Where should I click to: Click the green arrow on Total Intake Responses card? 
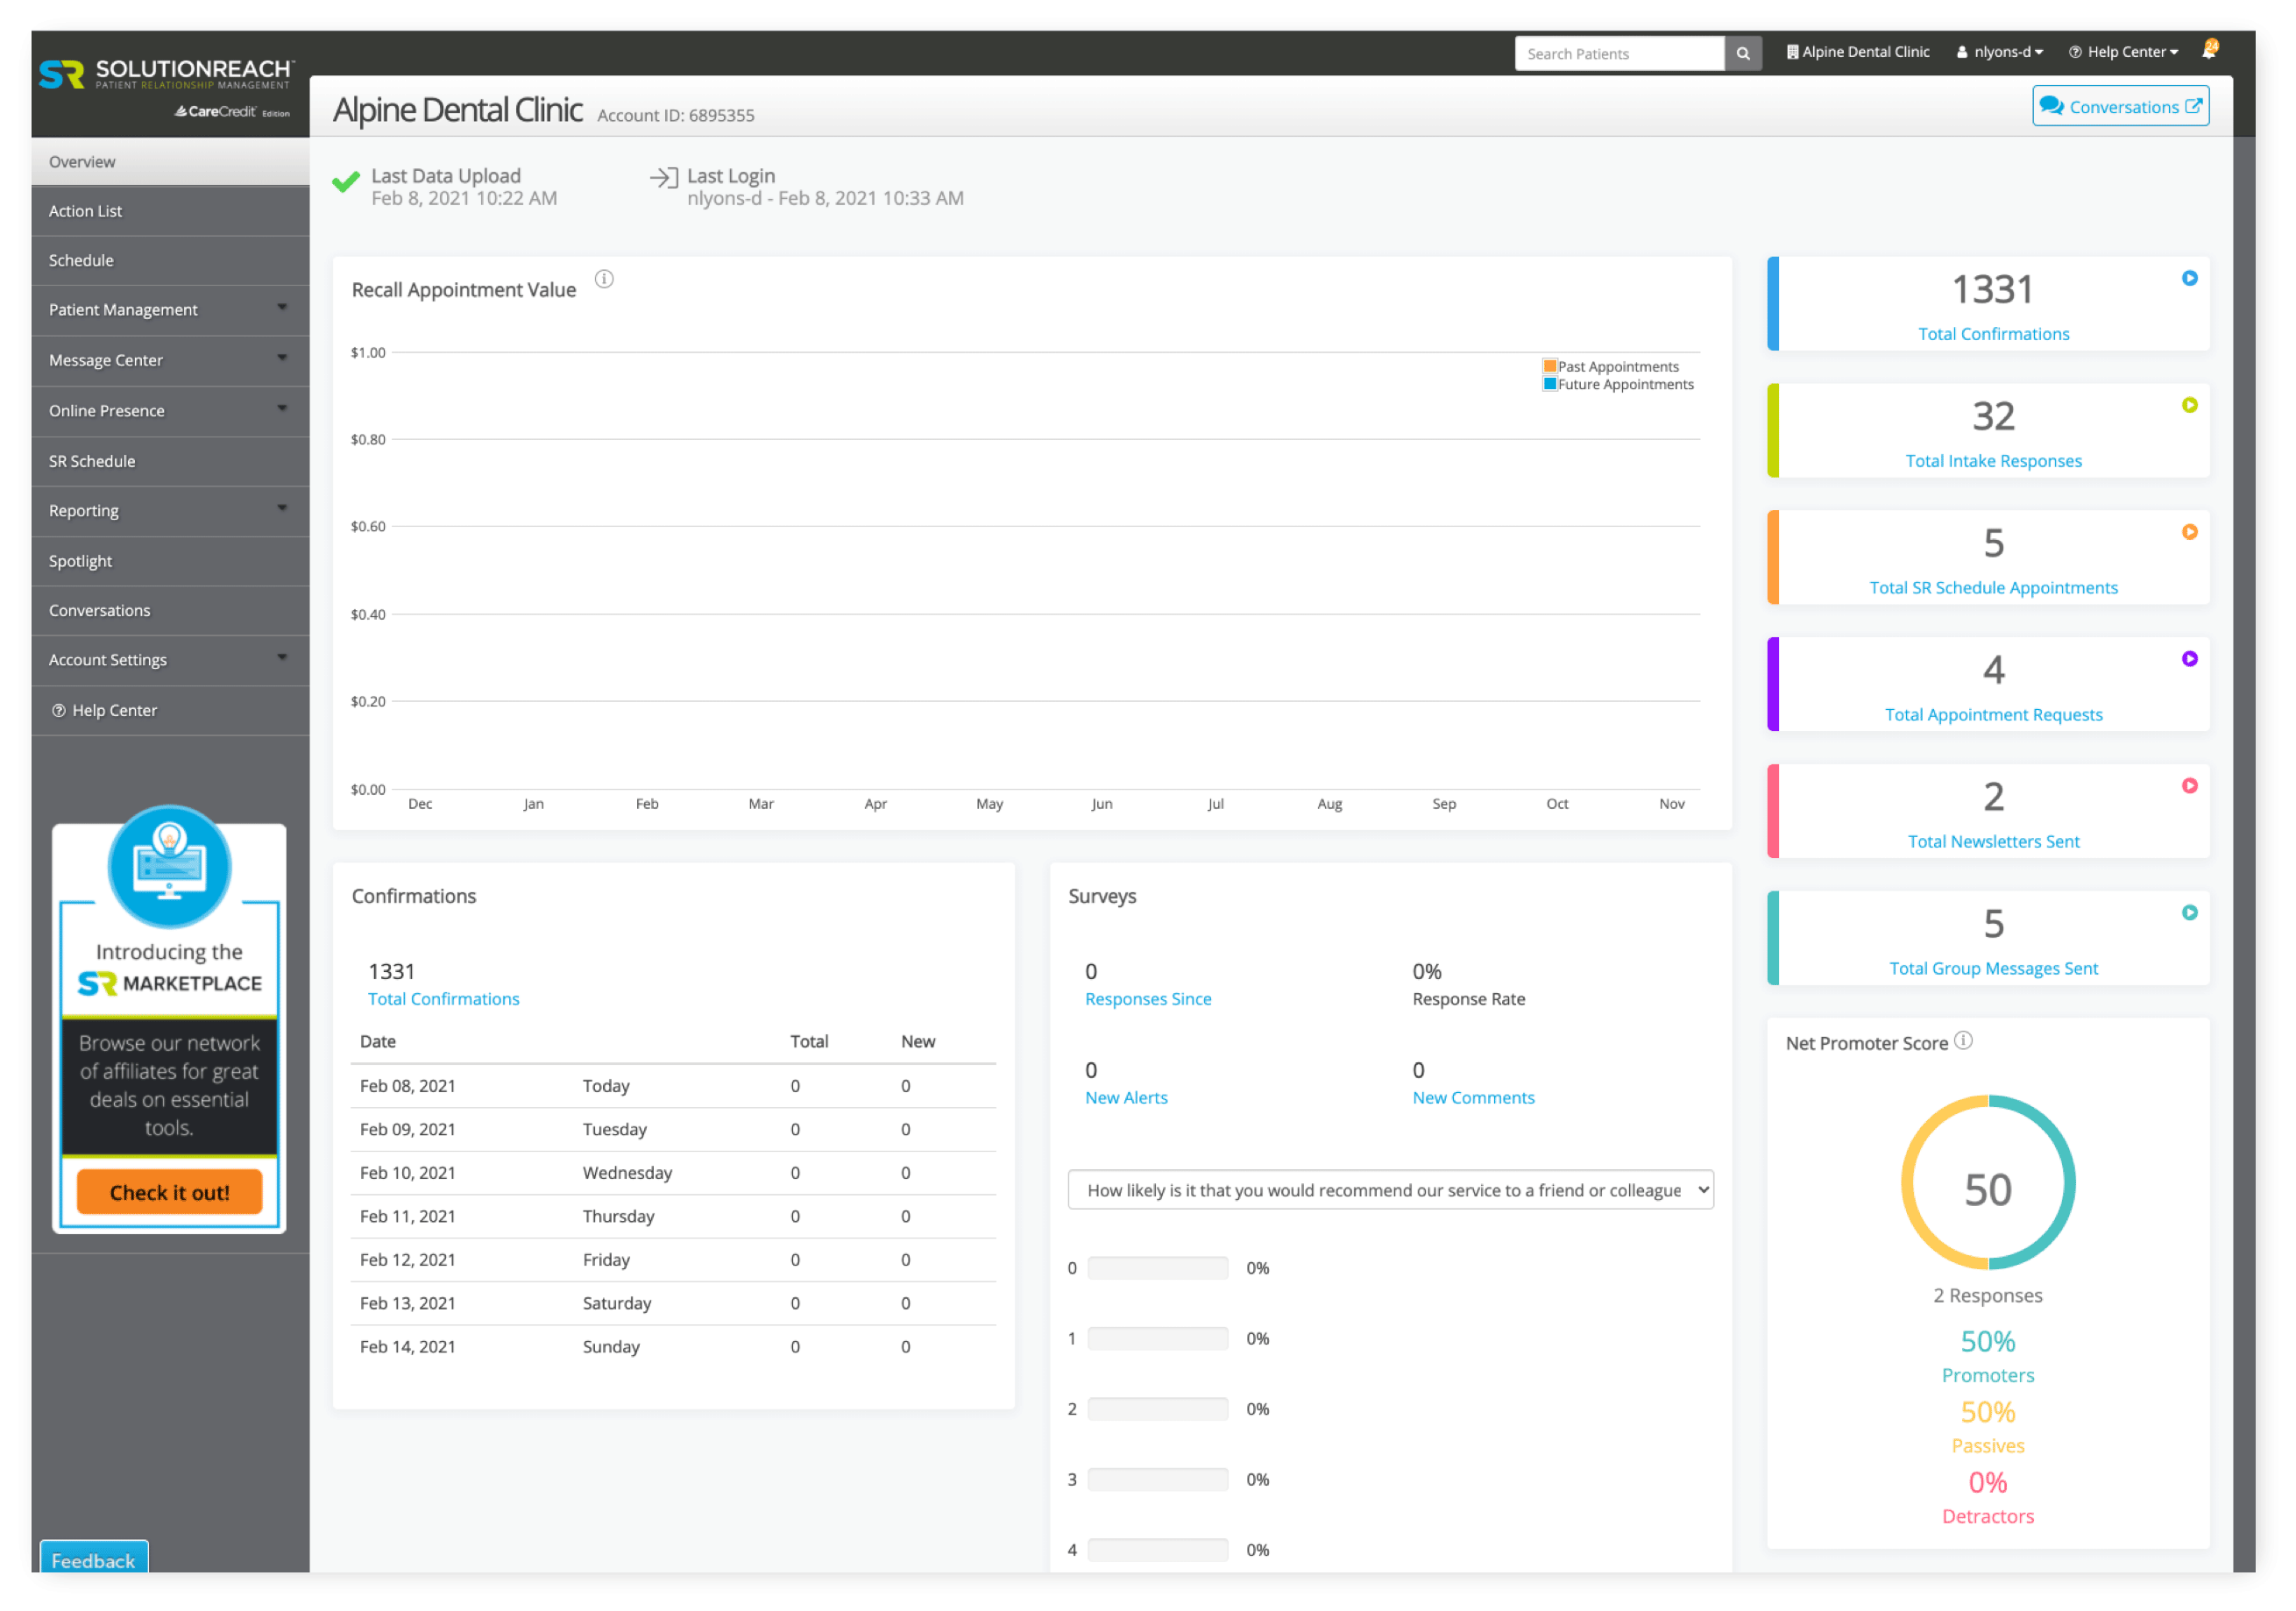point(2189,405)
